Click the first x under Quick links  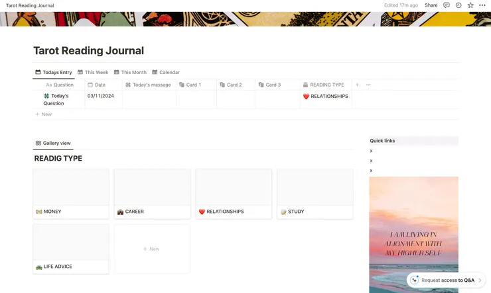tap(371, 151)
